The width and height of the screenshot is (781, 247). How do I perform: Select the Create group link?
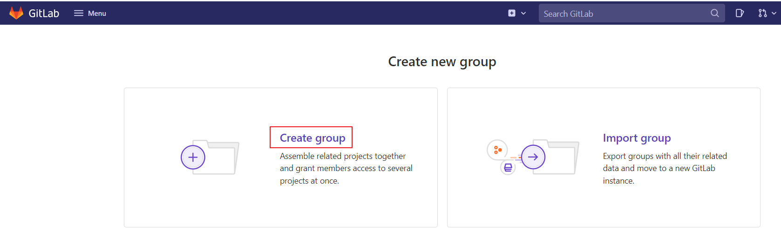click(x=312, y=138)
